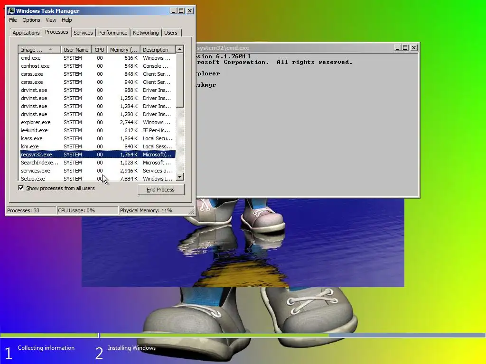Click the Installing Windows step label
Image resolution: width=486 pixels, height=364 pixels.
pos(132,348)
